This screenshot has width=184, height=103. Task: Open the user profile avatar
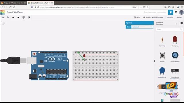(181, 12)
